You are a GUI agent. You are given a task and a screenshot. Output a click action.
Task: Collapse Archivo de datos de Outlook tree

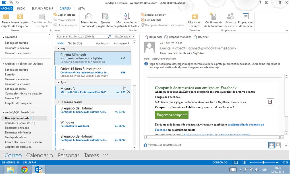click(x=3, y=64)
